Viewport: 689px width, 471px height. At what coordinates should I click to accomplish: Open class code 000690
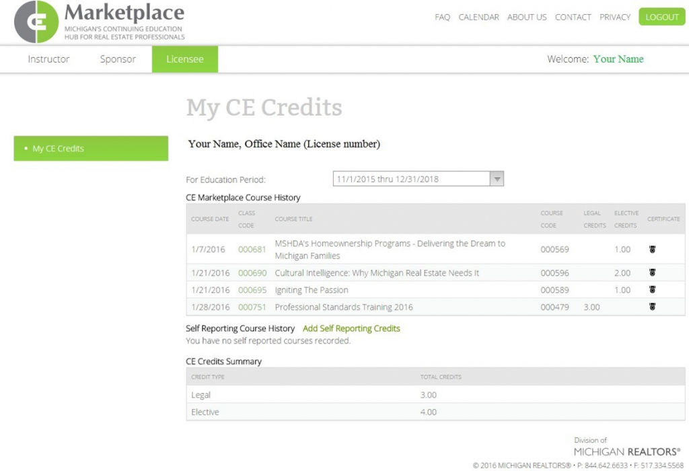click(x=252, y=273)
